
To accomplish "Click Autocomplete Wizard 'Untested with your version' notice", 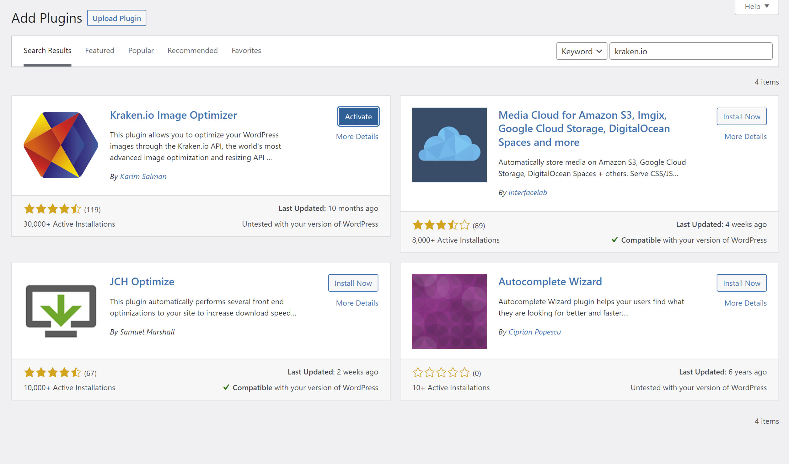I will coord(698,388).
